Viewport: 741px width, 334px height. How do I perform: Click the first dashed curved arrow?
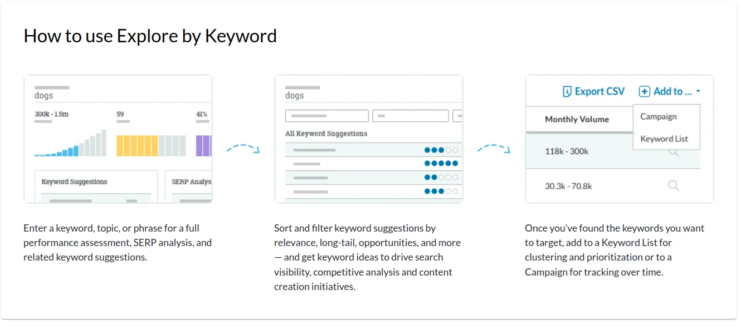point(243,148)
